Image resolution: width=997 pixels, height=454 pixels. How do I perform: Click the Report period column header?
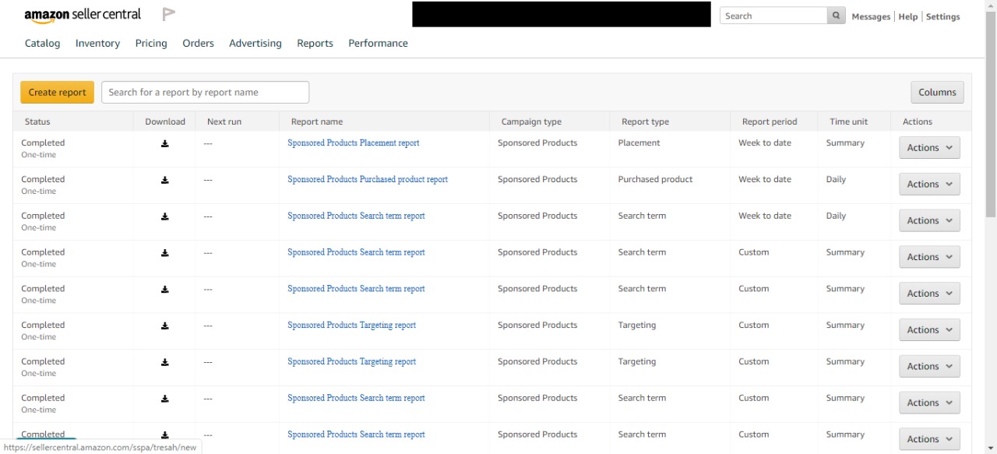pyautogui.click(x=770, y=121)
